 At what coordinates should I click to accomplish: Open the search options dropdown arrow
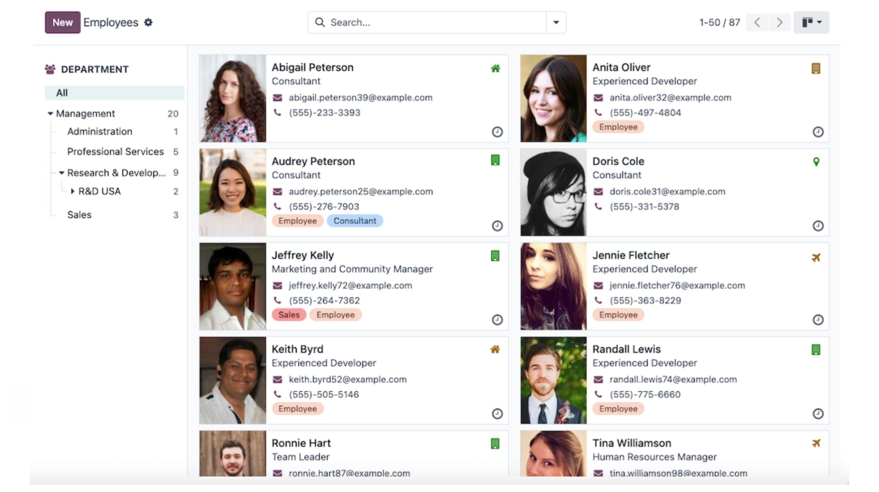pos(556,22)
